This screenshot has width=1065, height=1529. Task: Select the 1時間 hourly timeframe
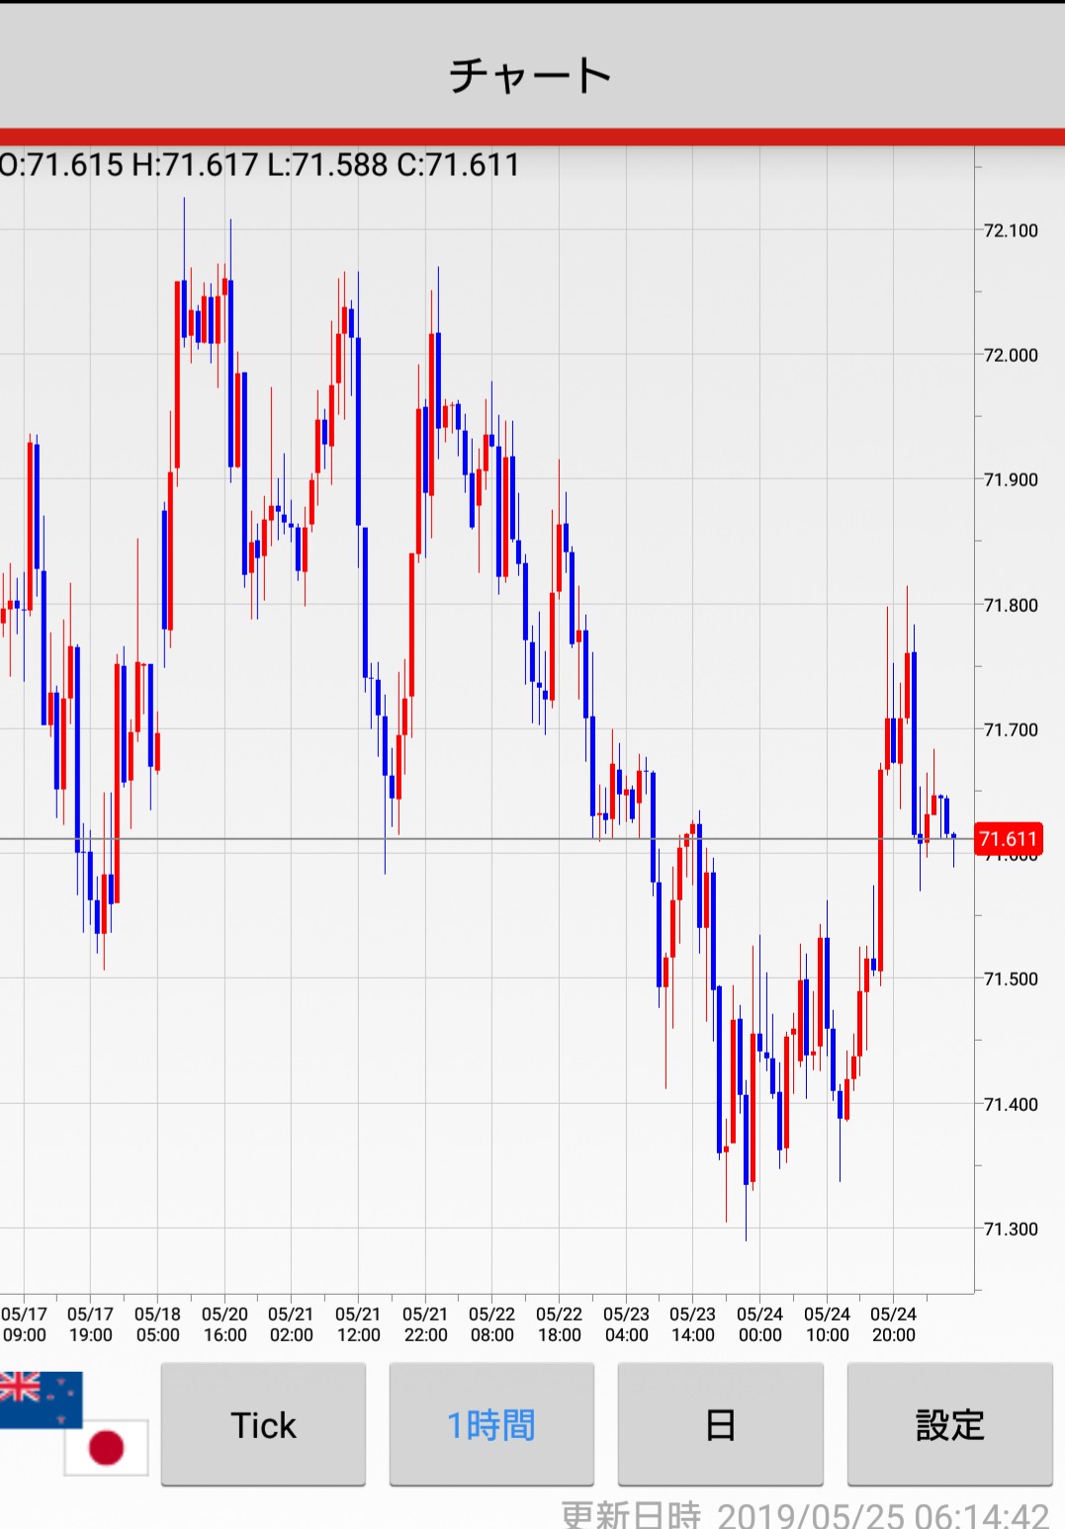pos(491,1424)
